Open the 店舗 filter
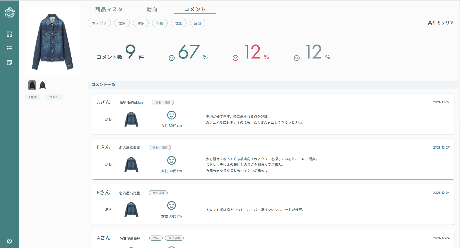 pyautogui.click(x=198, y=23)
